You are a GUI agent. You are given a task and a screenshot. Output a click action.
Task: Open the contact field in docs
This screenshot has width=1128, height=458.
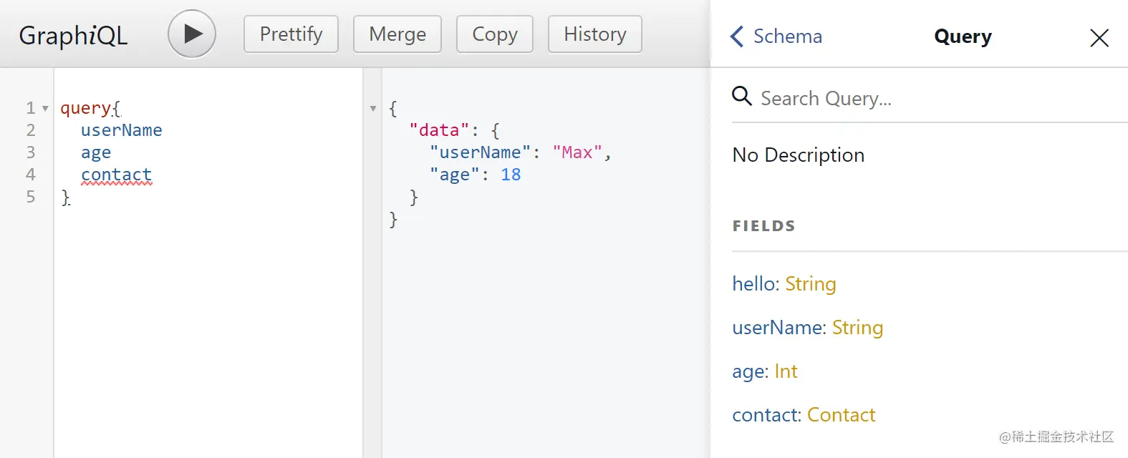pyautogui.click(x=765, y=415)
